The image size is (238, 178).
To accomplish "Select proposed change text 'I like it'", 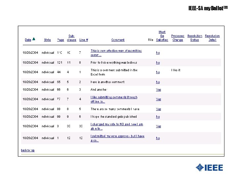I will click(176, 70).
